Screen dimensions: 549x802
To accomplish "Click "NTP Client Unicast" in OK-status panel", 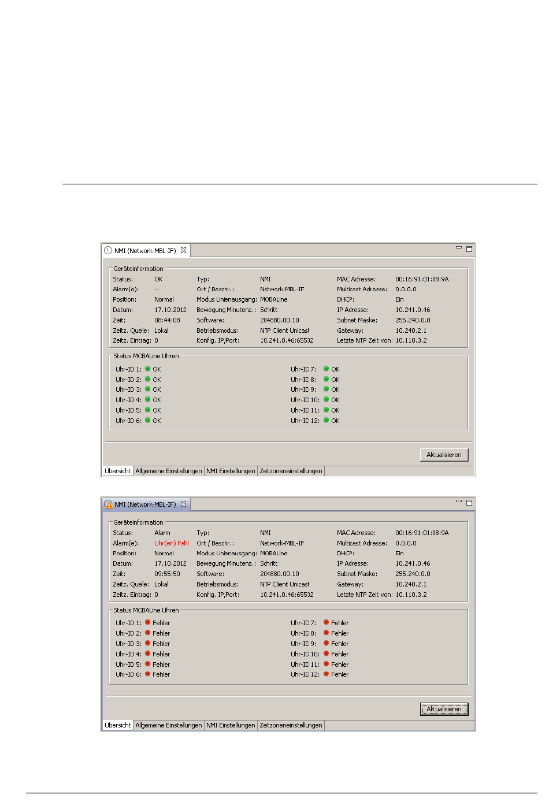I will [285, 331].
